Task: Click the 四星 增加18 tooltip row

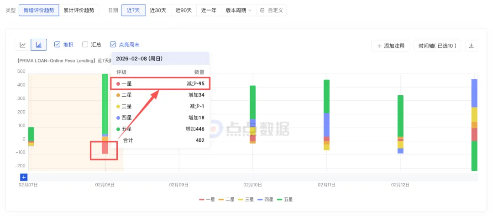Action: [x=160, y=118]
